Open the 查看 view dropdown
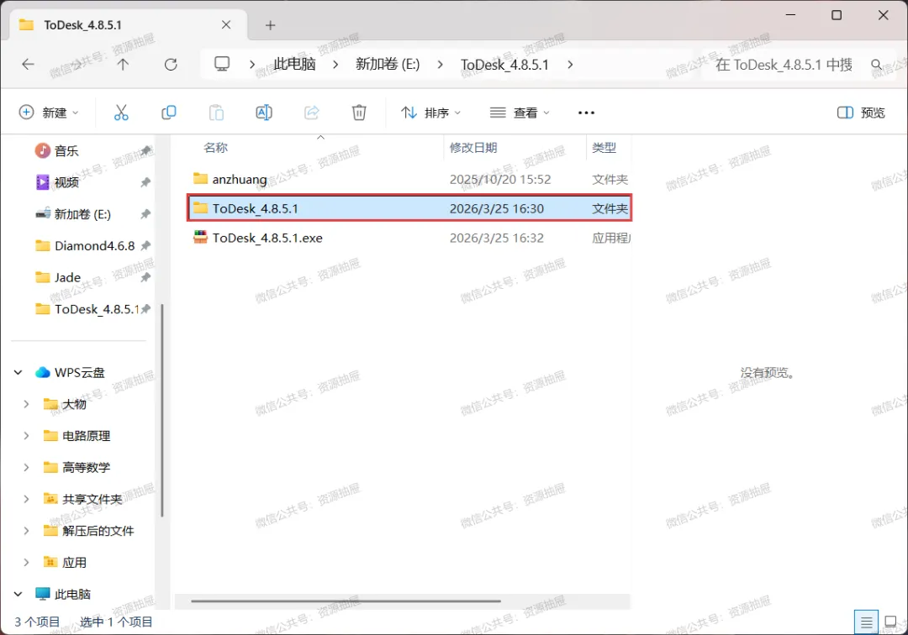The height and width of the screenshot is (635, 908). click(x=520, y=113)
